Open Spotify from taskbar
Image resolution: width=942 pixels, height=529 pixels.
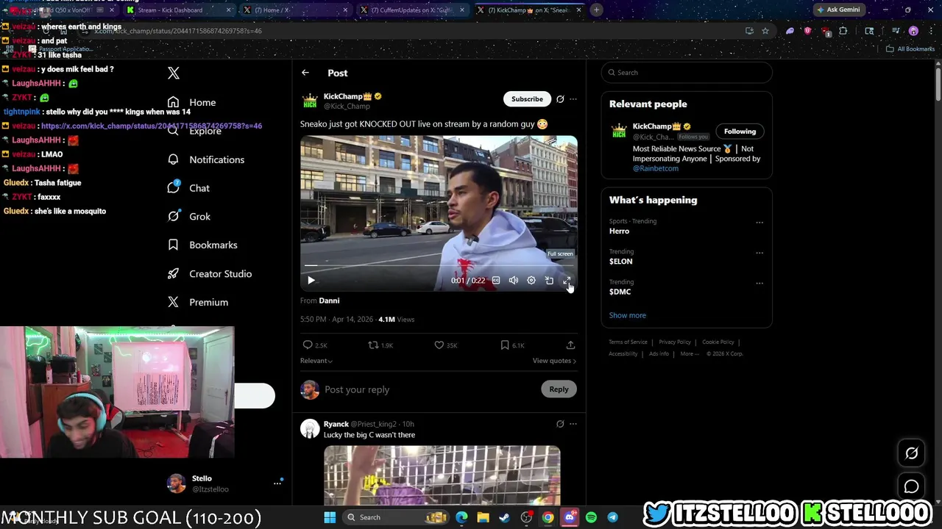tap(591, 517)
